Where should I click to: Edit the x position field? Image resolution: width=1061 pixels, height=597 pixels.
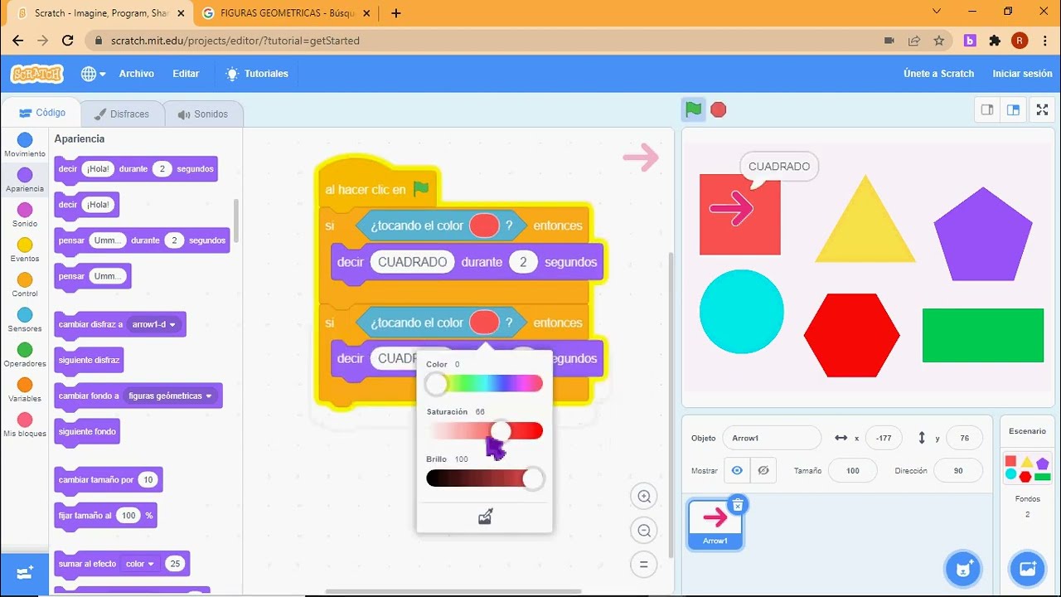point(884,438)
